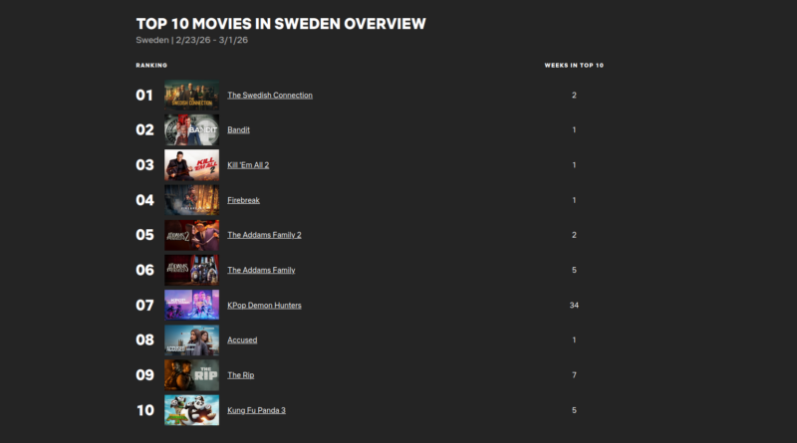Viewport: 797px width, 443px height.
Task: Click the Accused poster thumbnail
Action: [x=191, y=339]
